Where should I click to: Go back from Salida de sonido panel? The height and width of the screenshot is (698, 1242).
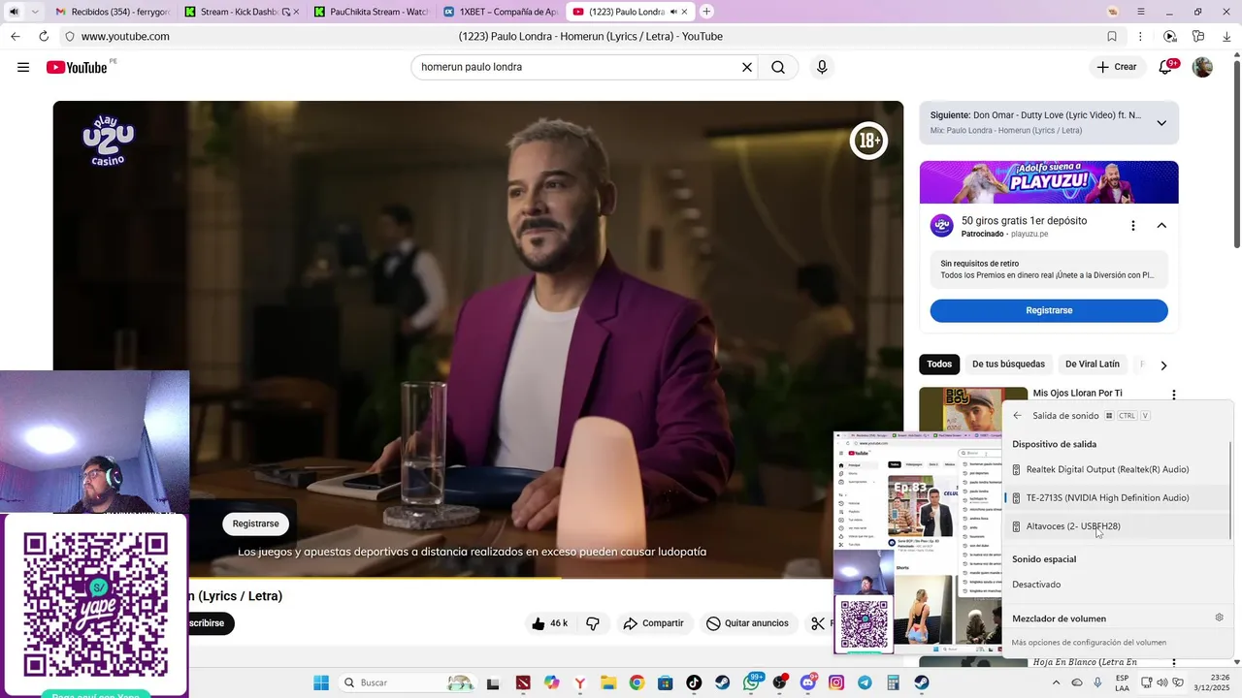(1017, 416)
